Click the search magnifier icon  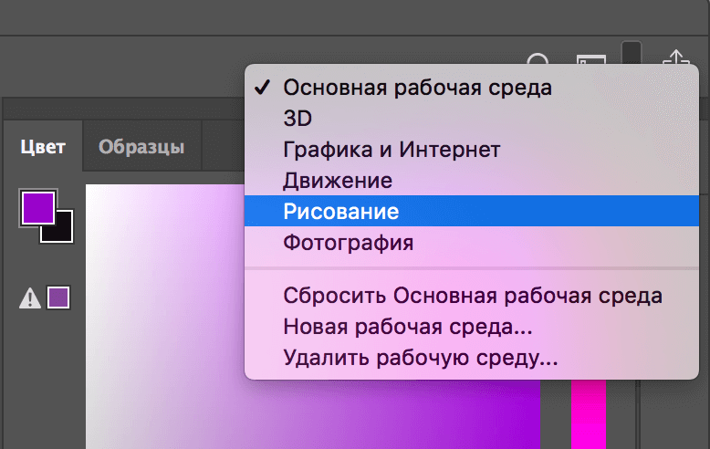coord(538,59)
